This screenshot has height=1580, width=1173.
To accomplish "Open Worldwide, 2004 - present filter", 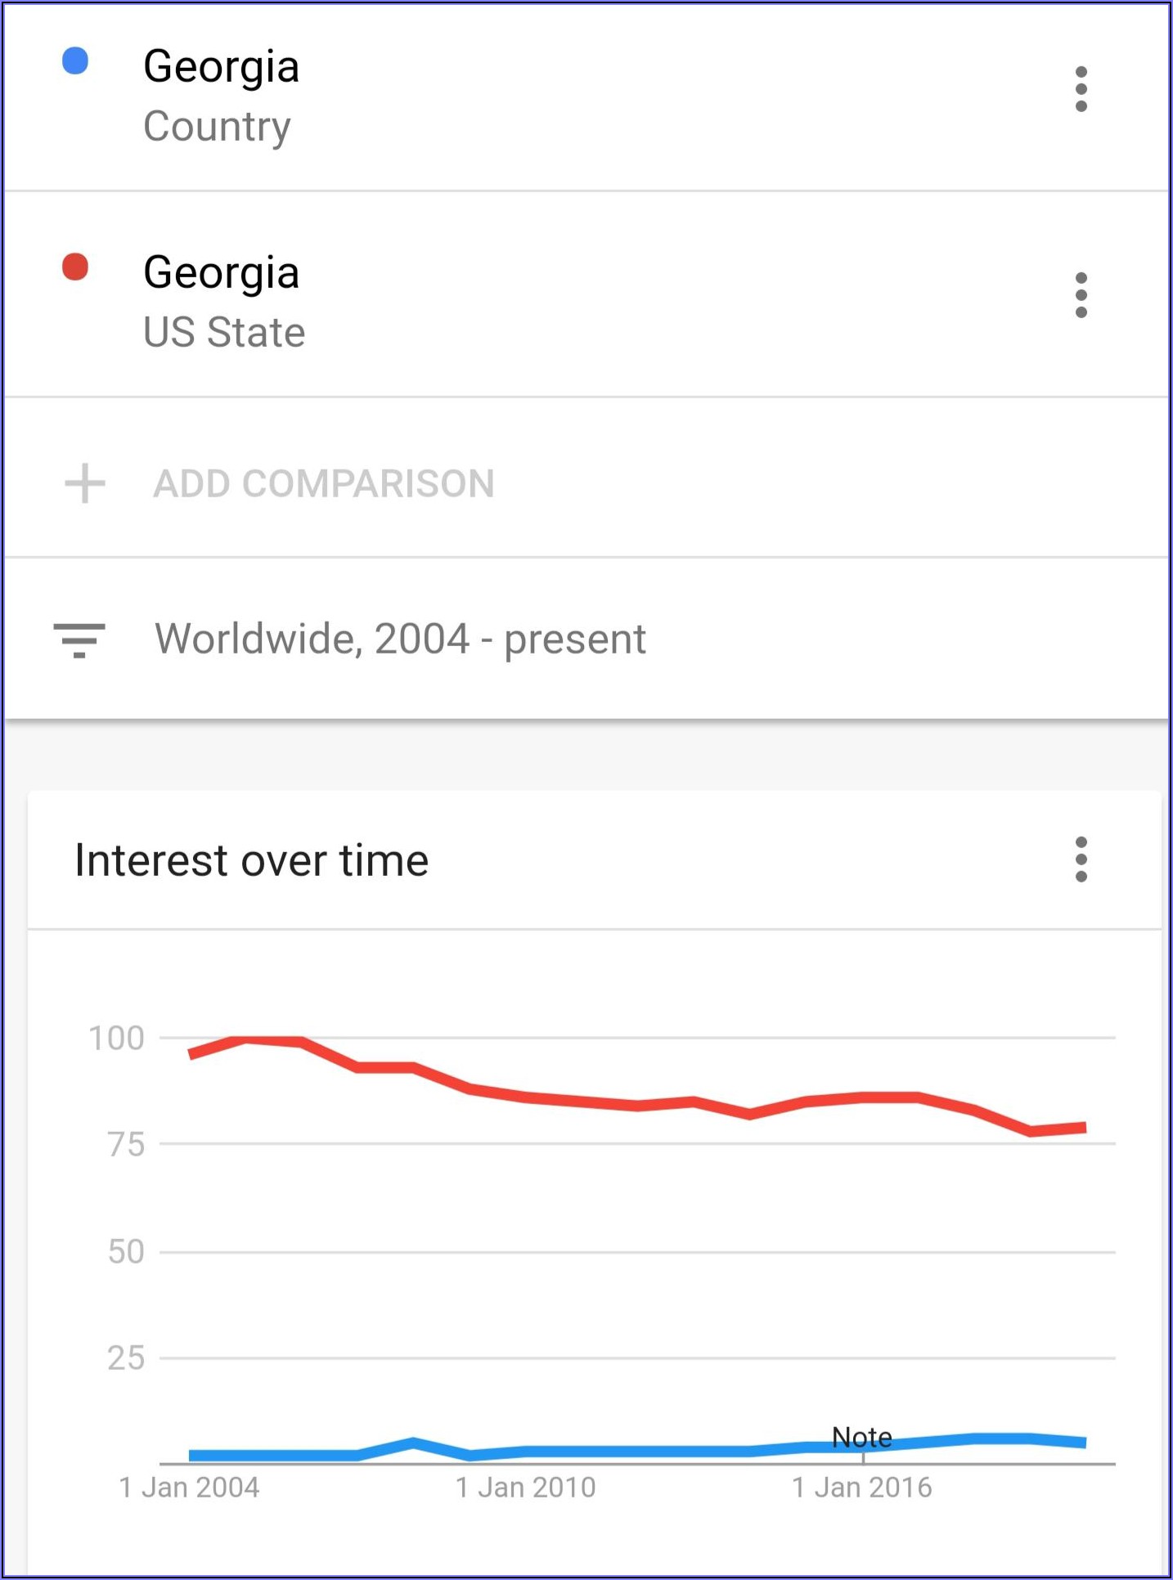I will pos(400,640).
